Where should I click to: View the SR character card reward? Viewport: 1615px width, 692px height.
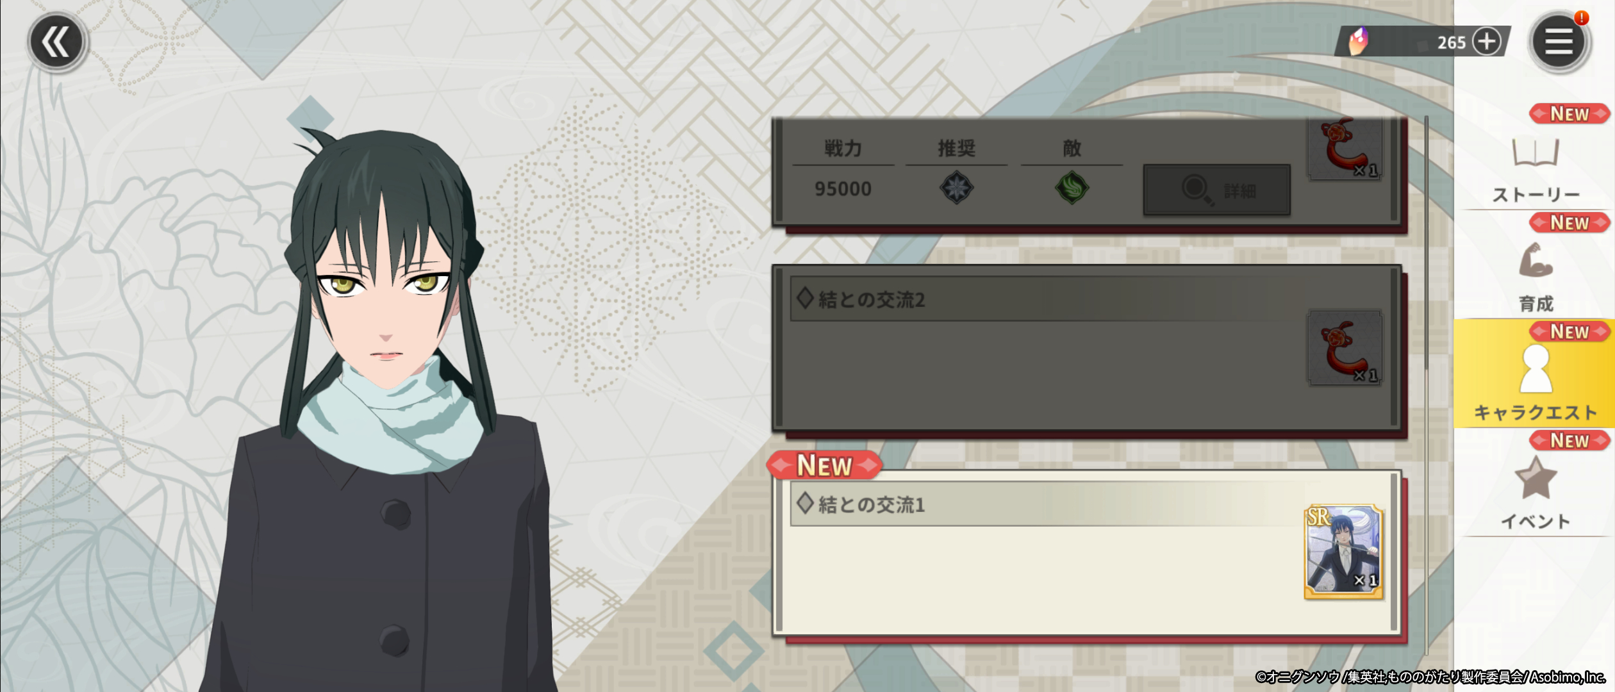click(x=1343, y=552)
